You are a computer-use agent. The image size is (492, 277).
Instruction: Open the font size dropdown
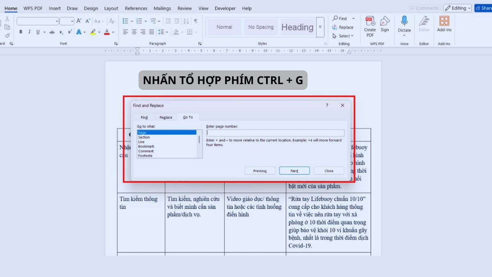pos(72,21)
